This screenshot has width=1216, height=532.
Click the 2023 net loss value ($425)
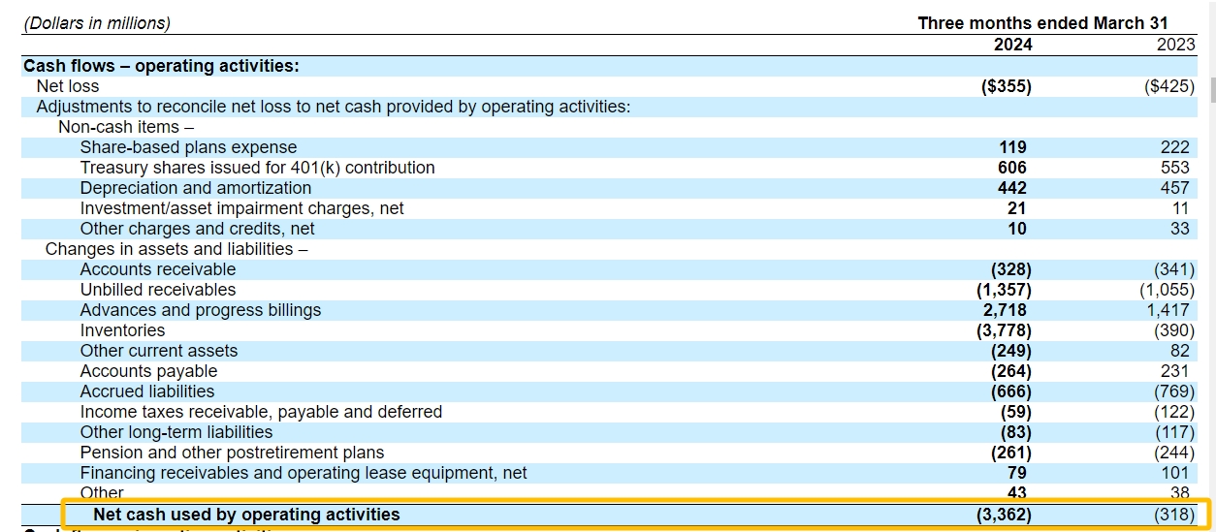(x=1169, y=86)
